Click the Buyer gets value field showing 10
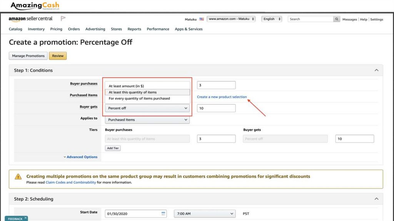Viewport: 394px width, 221px height. coord(216,108)
